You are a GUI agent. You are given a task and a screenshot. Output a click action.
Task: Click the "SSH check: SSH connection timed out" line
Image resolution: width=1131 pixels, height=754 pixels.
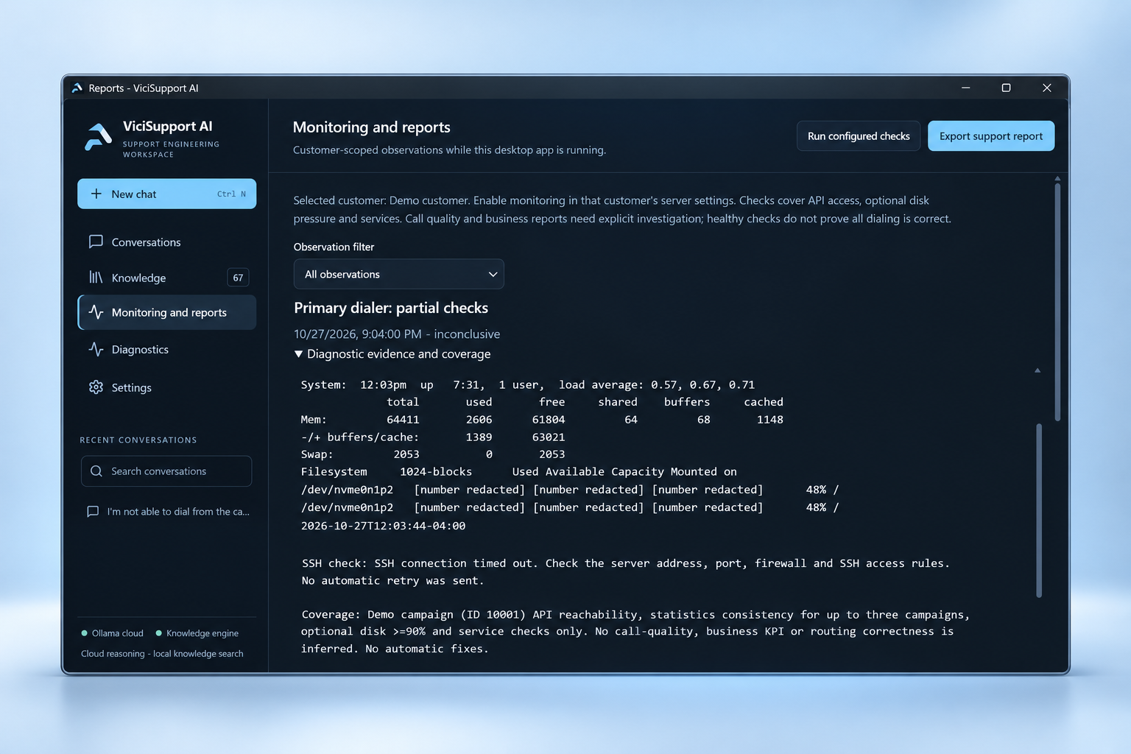[626, 563]
